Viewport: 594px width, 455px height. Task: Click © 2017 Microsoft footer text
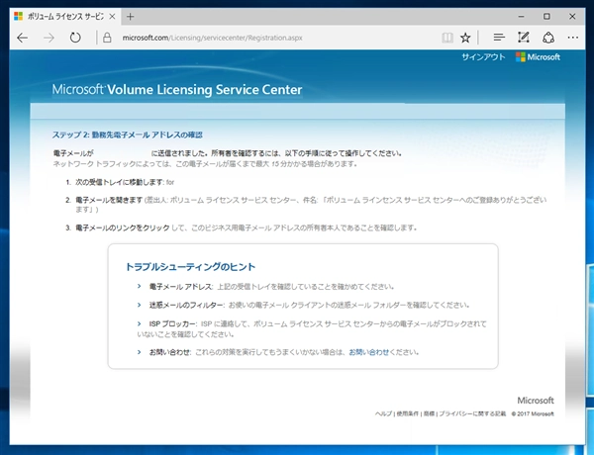(533, 413)
